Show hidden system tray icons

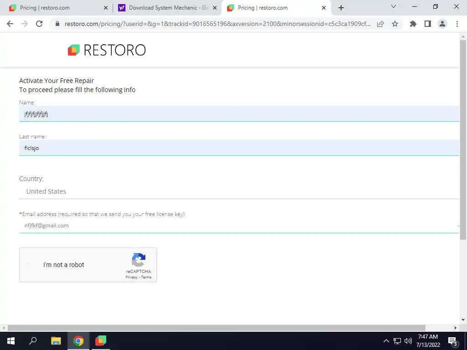(x=386, y=341)
